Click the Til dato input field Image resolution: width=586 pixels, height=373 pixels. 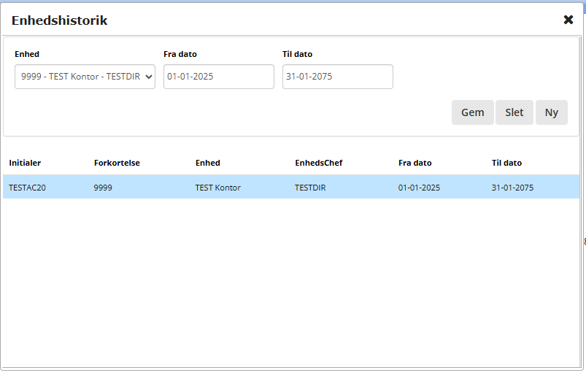(337, 77)
